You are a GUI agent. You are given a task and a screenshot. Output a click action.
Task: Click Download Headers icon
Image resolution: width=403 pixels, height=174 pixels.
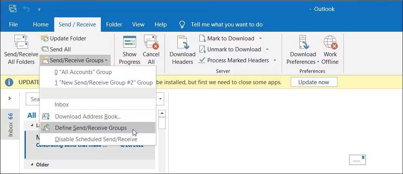(x=182, y=43)
